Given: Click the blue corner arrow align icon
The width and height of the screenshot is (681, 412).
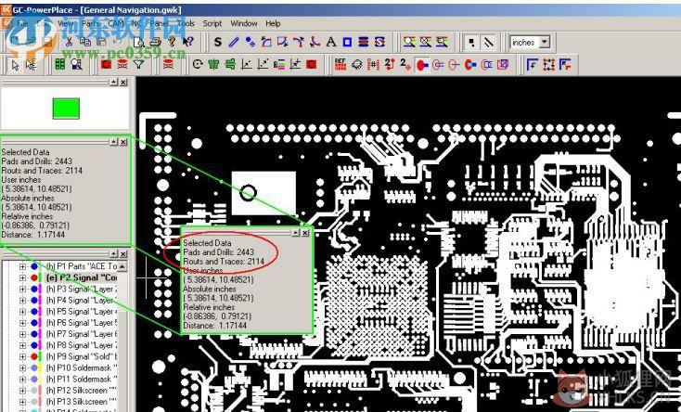Looking at the screenshot, I should 532,65.
